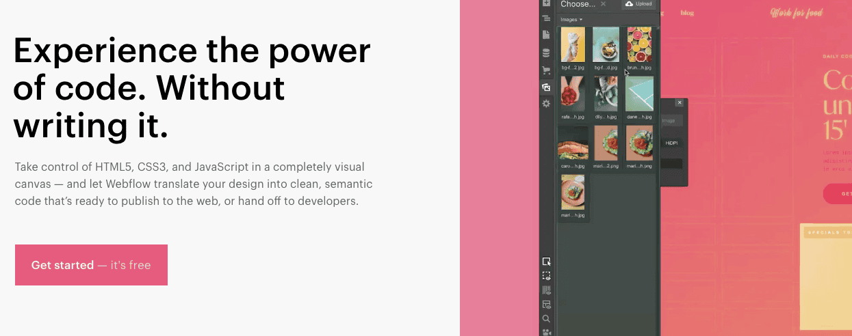Open video tutorials camera icon
Viewport: 852px width, 336px height.
tap(546, 333)
